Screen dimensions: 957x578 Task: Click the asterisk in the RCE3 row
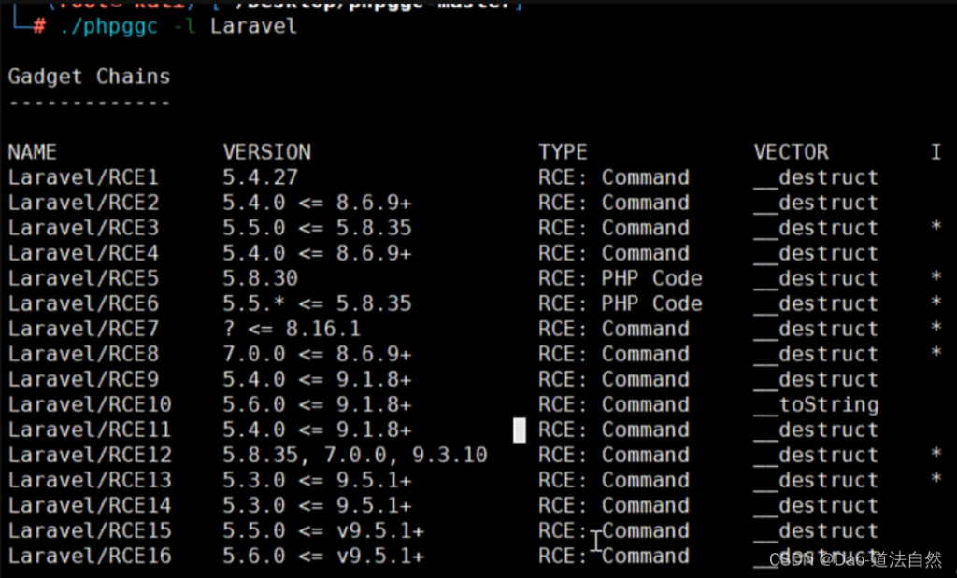[936, 227]
